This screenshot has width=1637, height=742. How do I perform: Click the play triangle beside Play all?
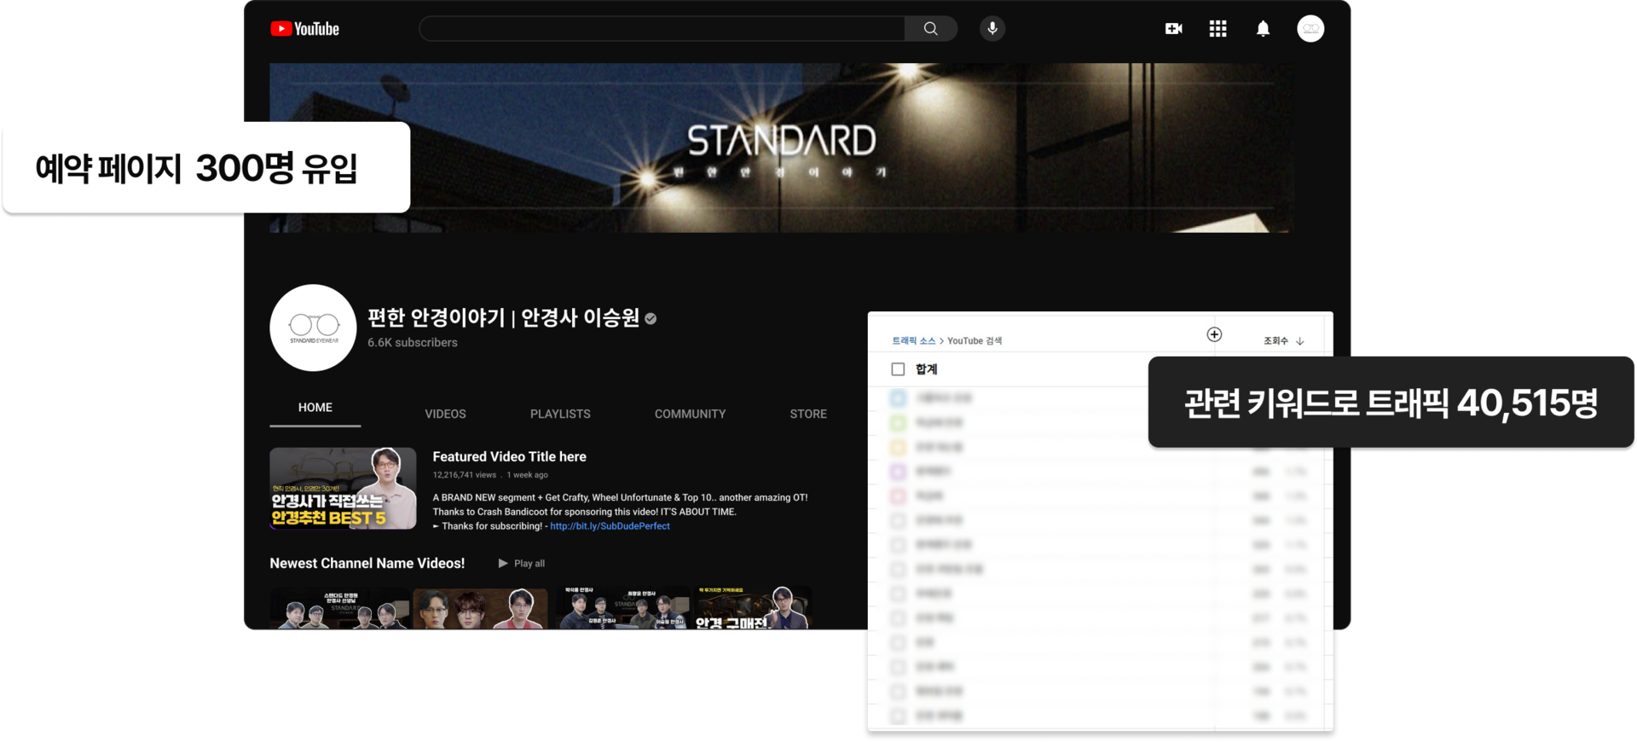pos(503,563)
